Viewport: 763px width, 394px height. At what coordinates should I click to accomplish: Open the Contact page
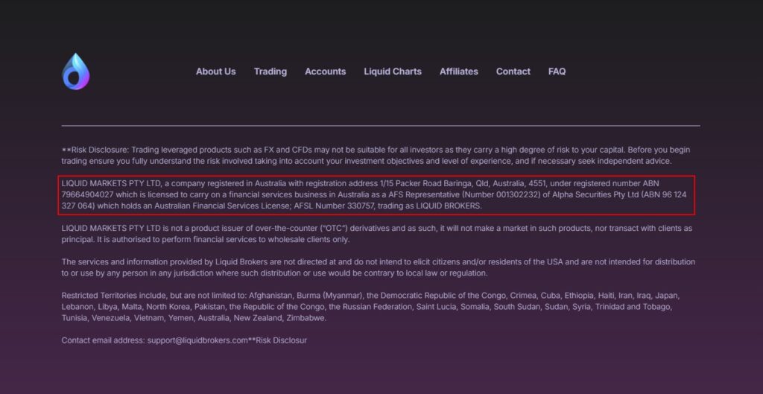pos(513,72)
